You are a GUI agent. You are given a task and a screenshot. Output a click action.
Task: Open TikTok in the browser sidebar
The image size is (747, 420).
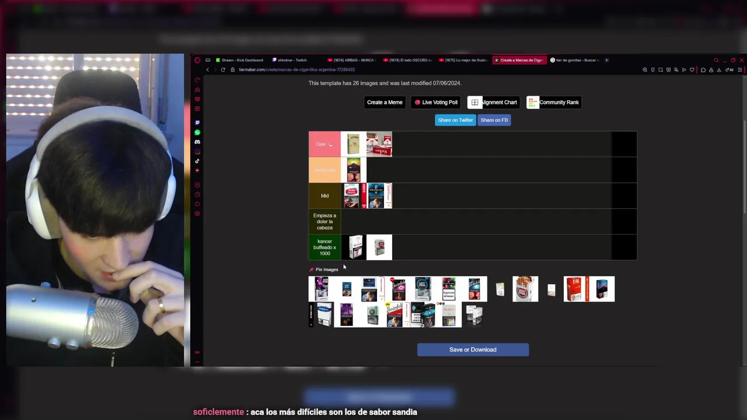tap(197, 161)
